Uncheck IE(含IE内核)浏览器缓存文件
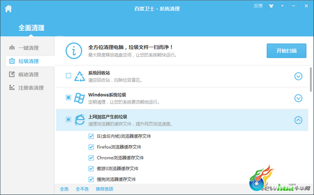The width and height of the screenshot is (314, 195). 91,136
